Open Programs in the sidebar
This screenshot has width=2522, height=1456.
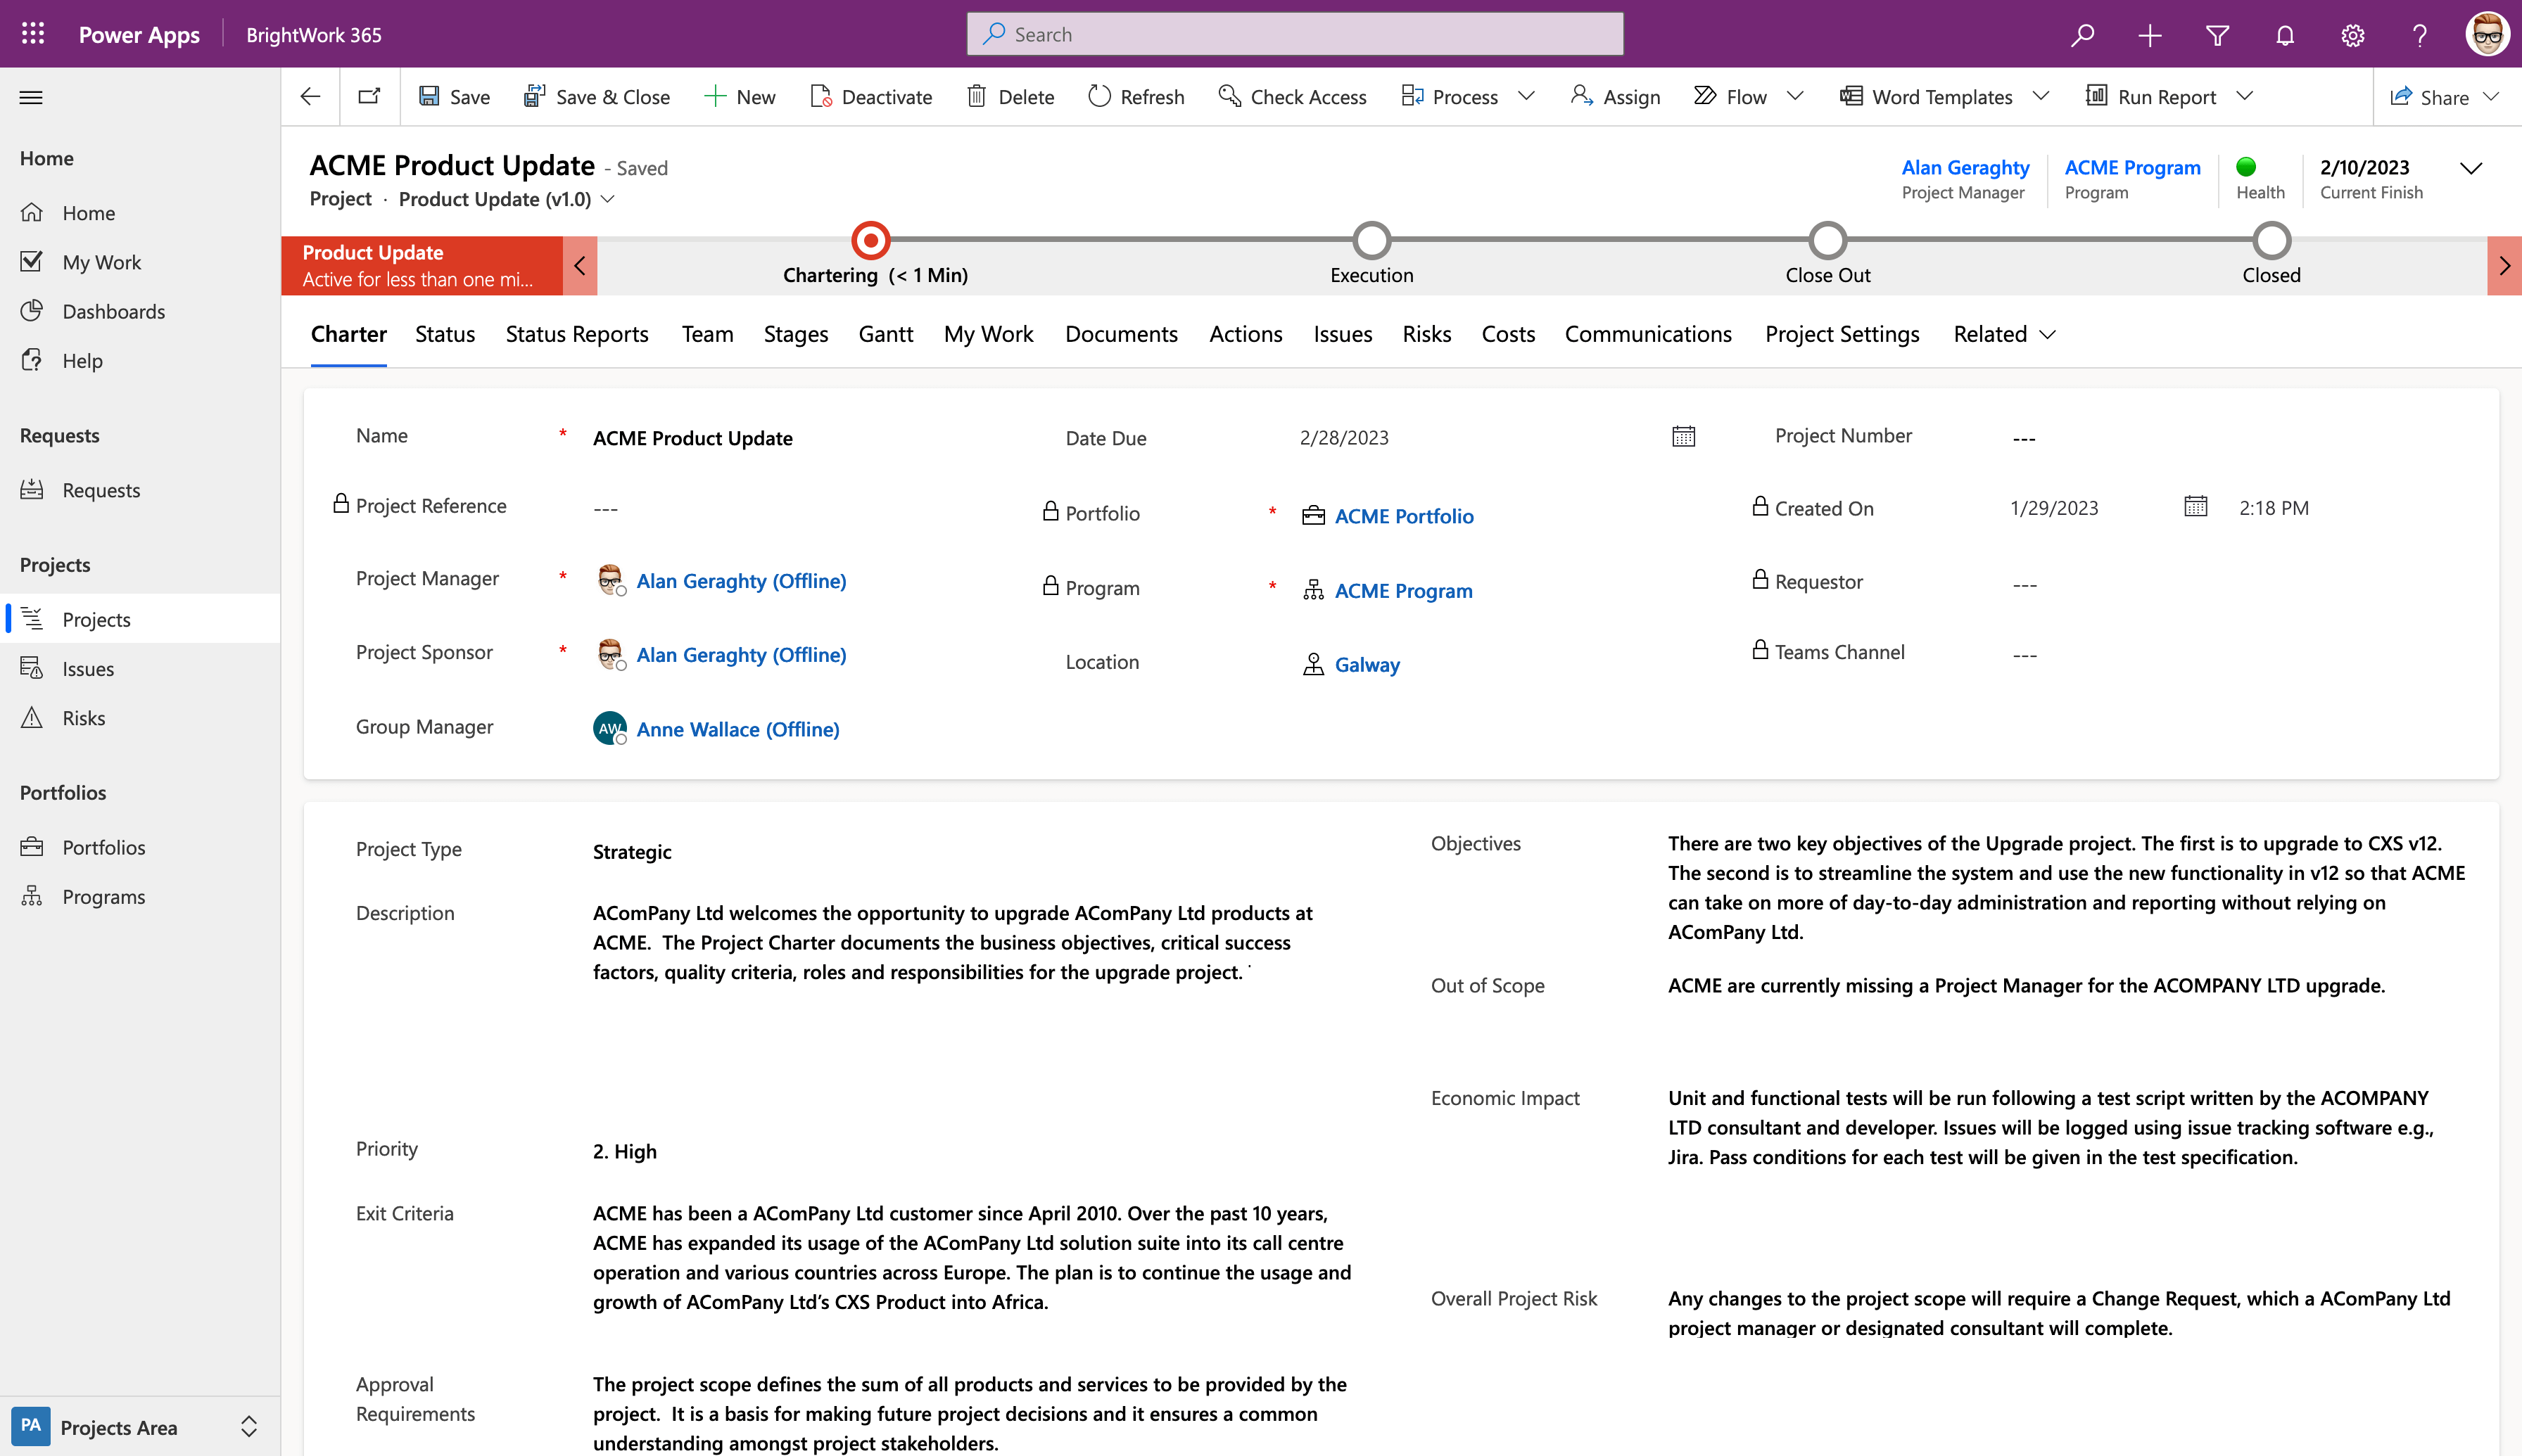pos(104,896)
